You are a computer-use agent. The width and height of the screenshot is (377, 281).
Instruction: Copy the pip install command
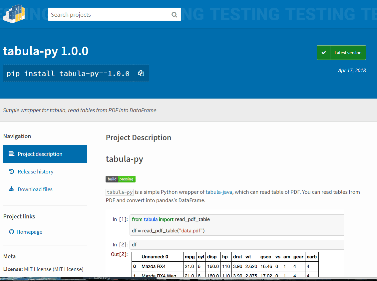141,74
